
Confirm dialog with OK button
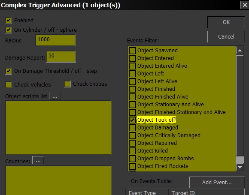coord(226,22)
